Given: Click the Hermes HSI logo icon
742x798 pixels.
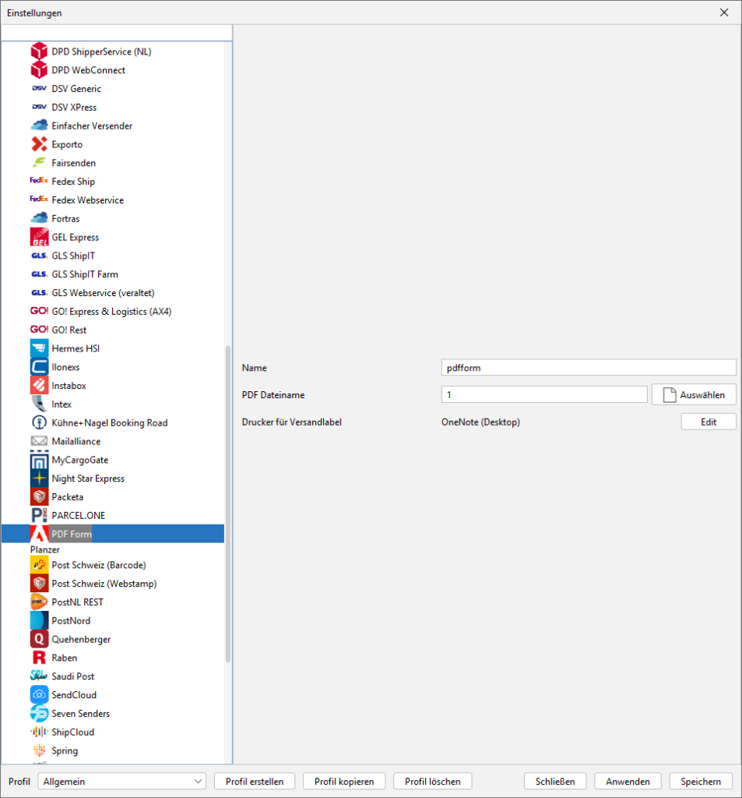Looking at the screenshot, I should [x=39, y=348].
